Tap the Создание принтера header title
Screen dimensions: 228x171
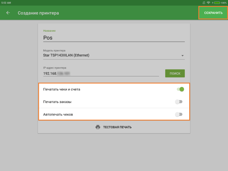click(38, 13)
